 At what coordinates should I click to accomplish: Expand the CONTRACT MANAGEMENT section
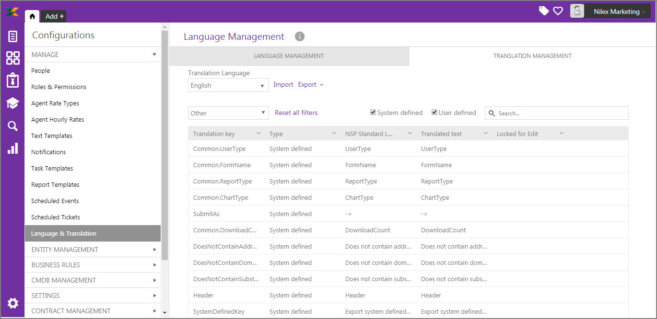[x=94, y=311]
